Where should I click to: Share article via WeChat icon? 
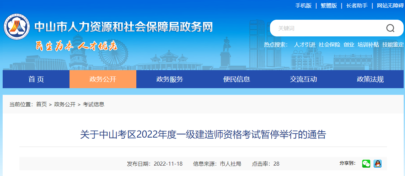[x=366, y=164]
